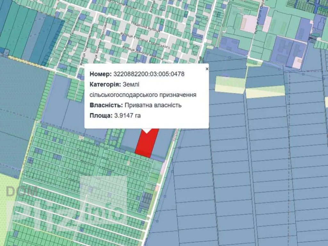Click the area value 3.9147 га
This screenshot has height=246, width=328.
tap(127, 116)
